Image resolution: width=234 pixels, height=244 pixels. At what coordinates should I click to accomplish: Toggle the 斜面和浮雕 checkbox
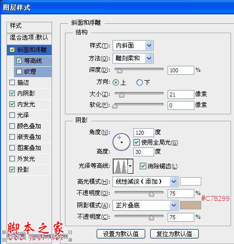coord(12,50)
